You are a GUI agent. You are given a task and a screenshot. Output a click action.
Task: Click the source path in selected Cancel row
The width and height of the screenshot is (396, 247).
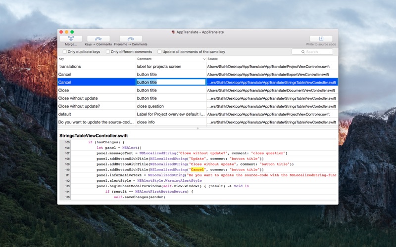tap(272, 82)
